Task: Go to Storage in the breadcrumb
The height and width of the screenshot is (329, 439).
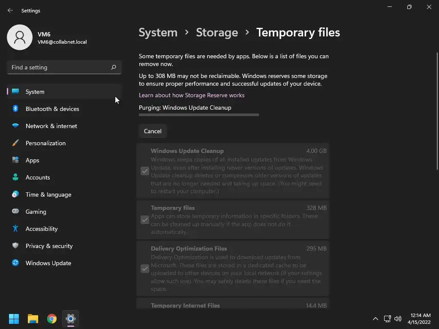Action: (216, 33)
